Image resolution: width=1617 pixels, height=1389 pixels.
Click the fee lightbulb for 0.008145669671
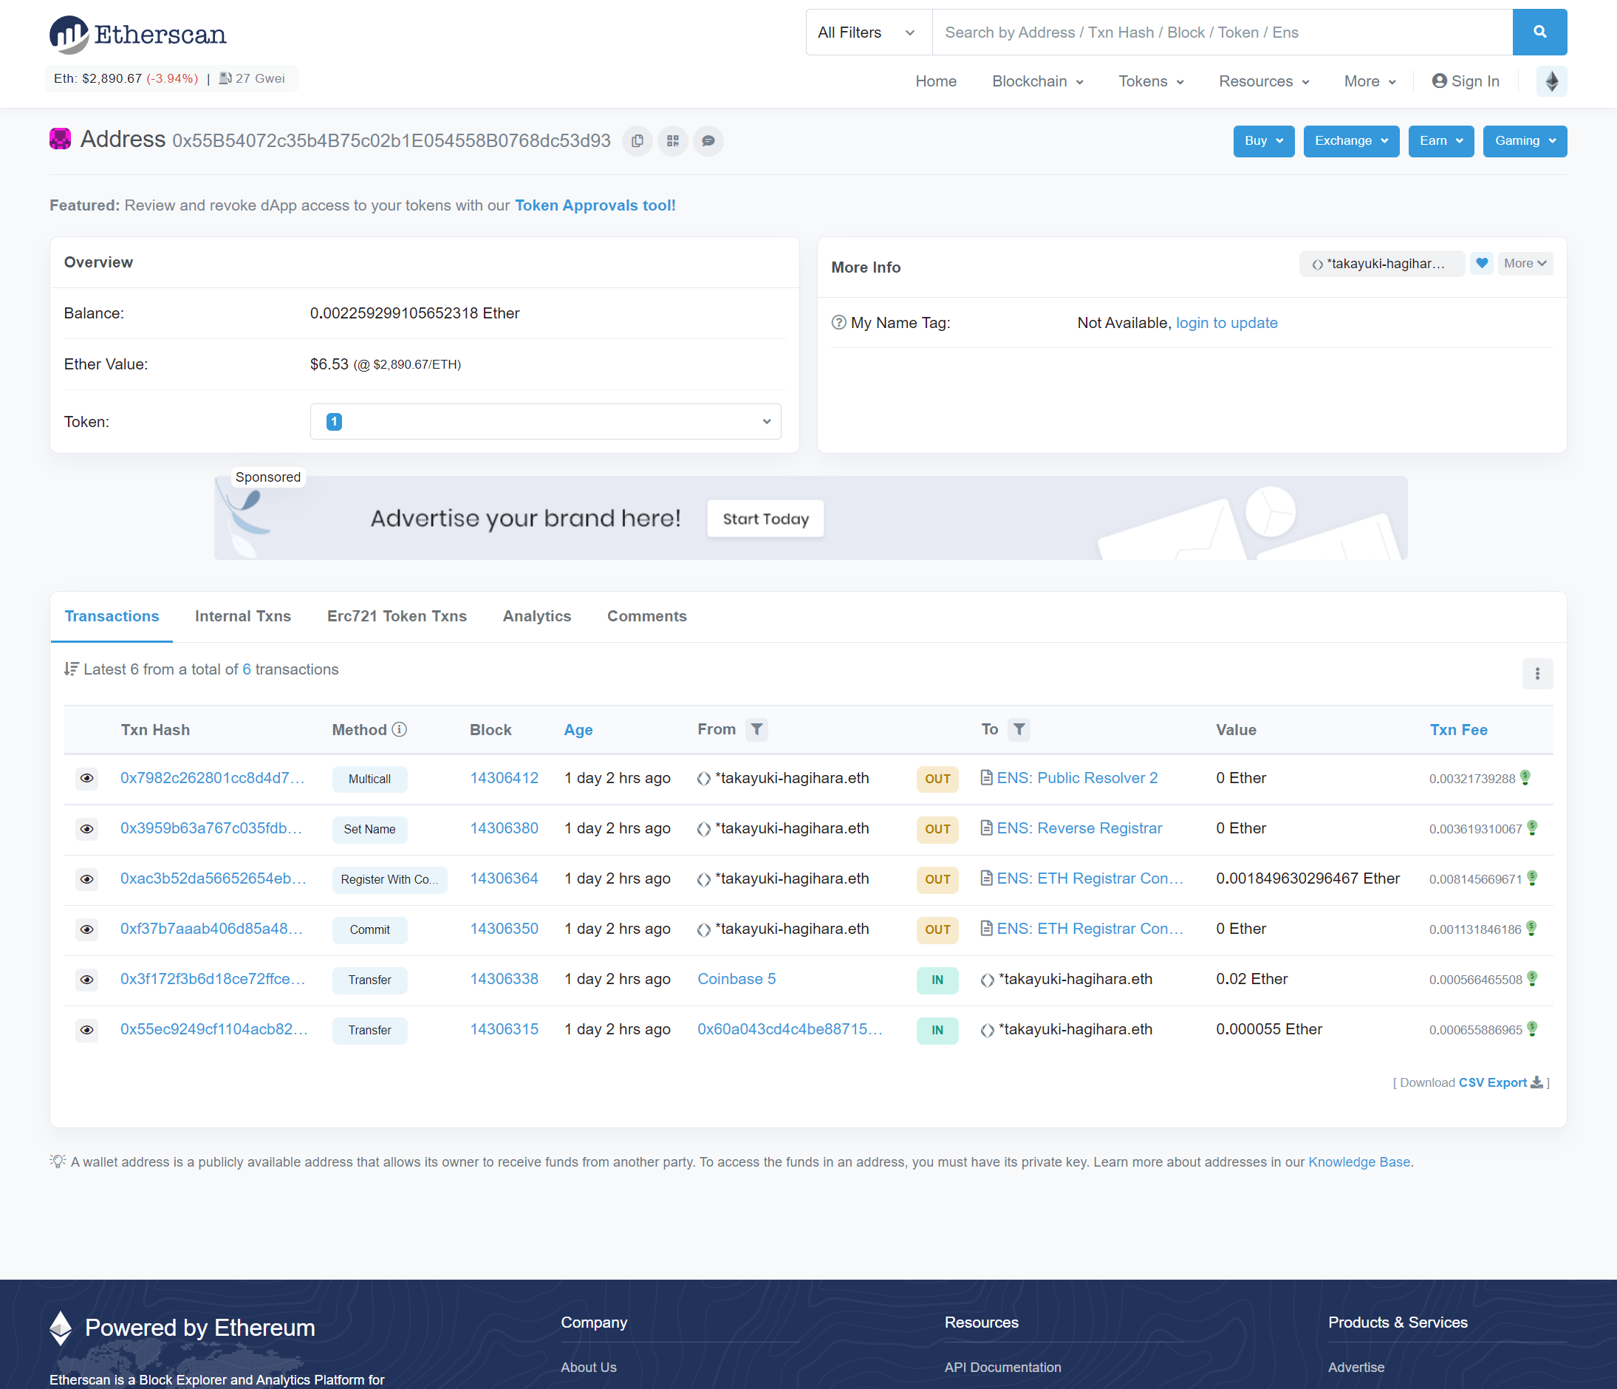(1532, 878)
